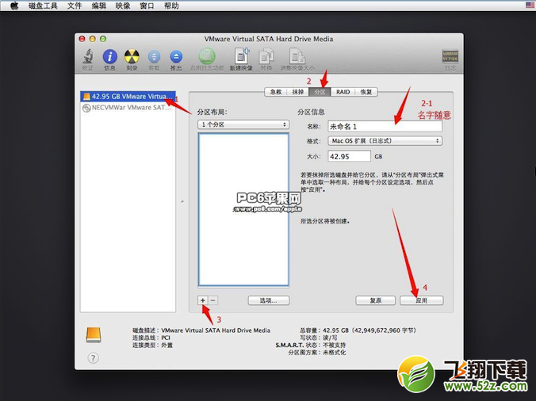The height and width of the screenshot is (401, 536).
Task: Click the plus button to add a partition
Action: pos(203,300)
